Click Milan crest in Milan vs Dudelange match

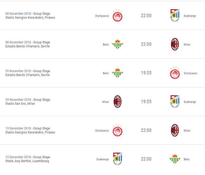click(117, 101)
